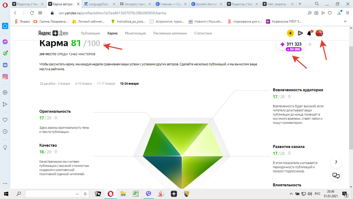Search tabs with the magnifier icon
The height and width of the screenshot is (199, 353).
[x=317, y=4]
